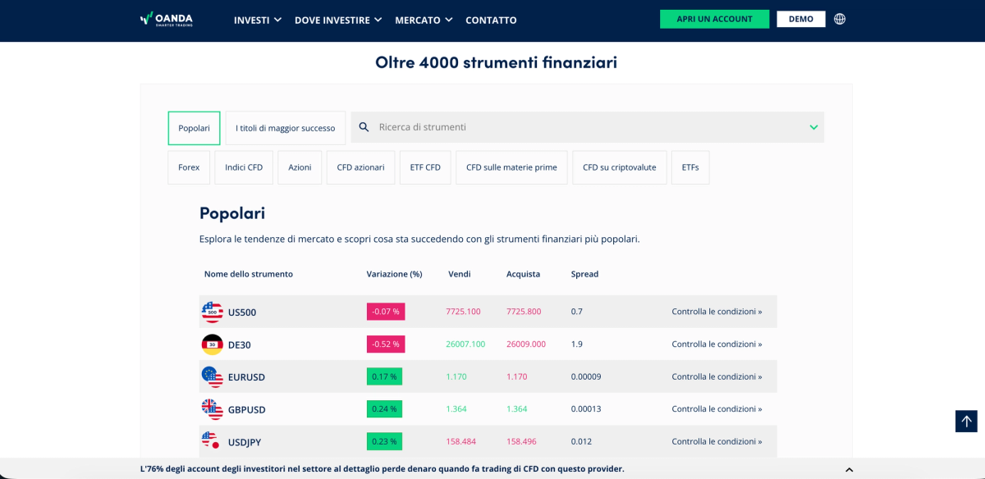Click the GBPUSD flag pair icon
The width and height of the screenshot is (985, 479).
point(212,409)
